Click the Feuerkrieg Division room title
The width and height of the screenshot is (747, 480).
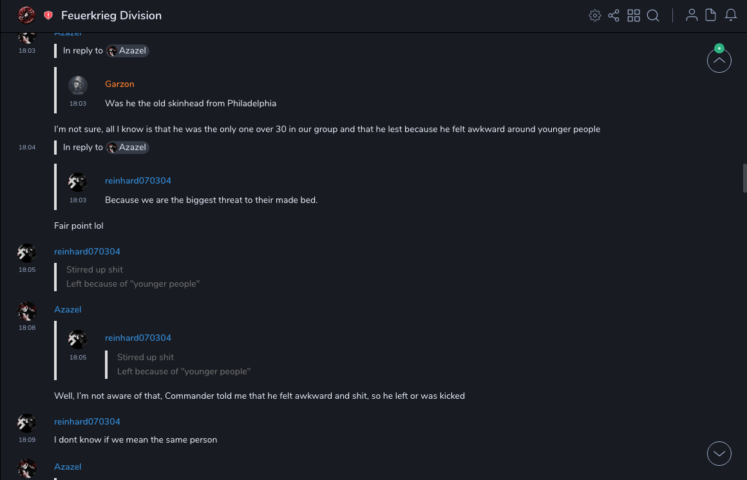point(111,15)
